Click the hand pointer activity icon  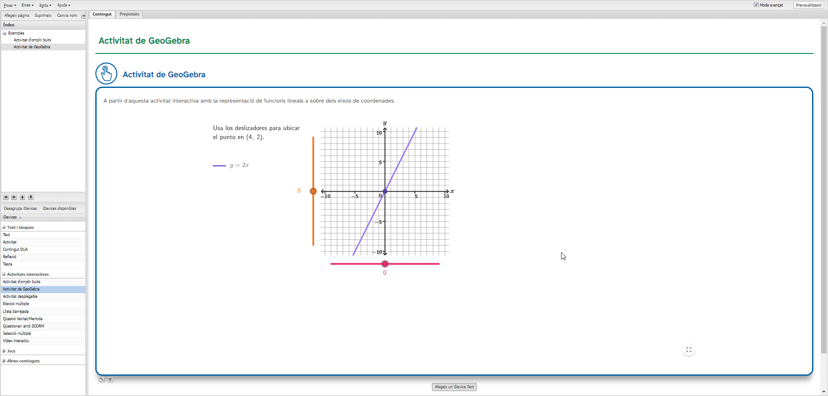point(106,74)
